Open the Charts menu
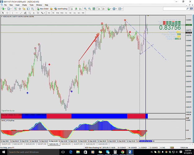Screen dimensions: 194x155 25,5
